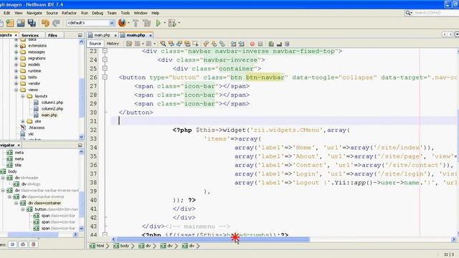
Task: Click the Previous Bookmark icon
Action: [x=207, y=44]
